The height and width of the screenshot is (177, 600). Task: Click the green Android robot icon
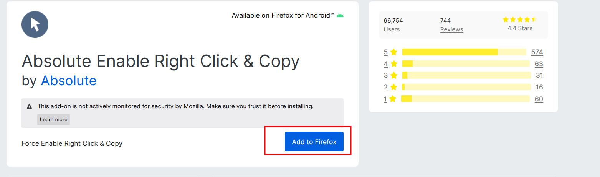click(x=340, y=16)
